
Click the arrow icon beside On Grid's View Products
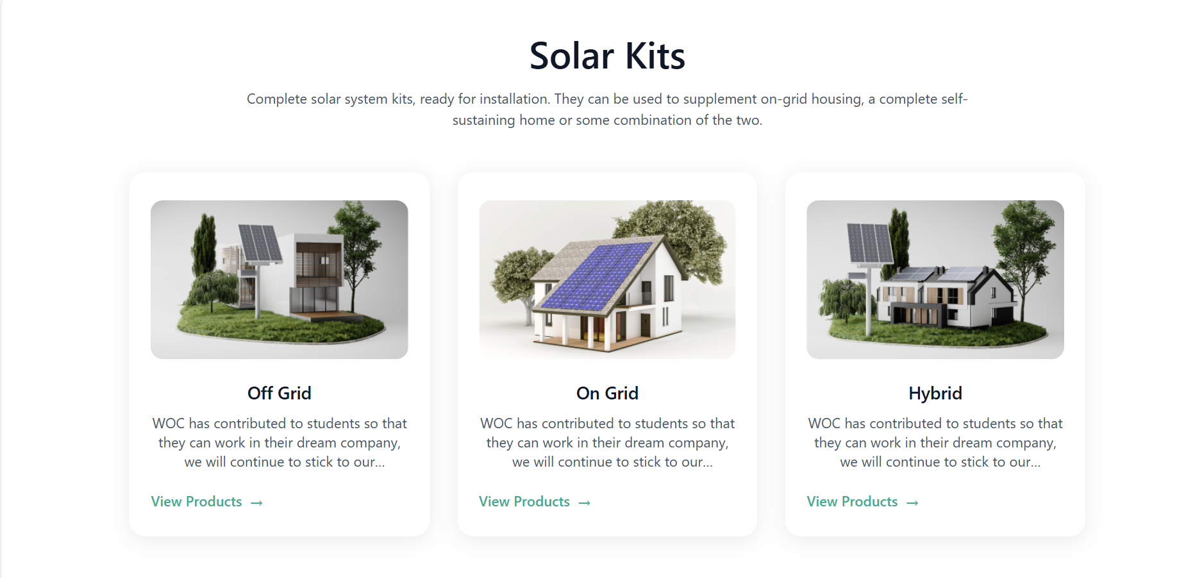(x=584, y=503)
